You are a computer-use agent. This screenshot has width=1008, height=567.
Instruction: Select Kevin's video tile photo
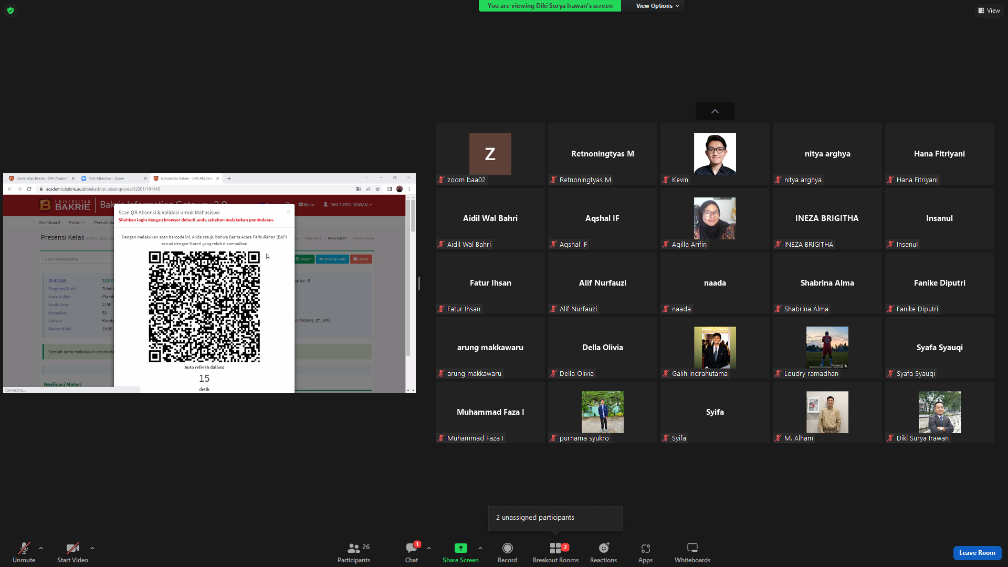[715, 153]
